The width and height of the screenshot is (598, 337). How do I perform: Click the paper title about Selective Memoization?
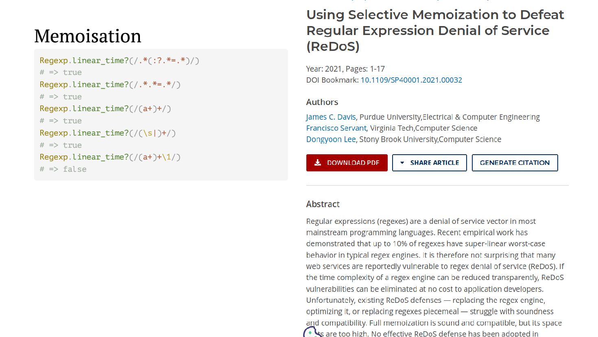pos(435,31)
